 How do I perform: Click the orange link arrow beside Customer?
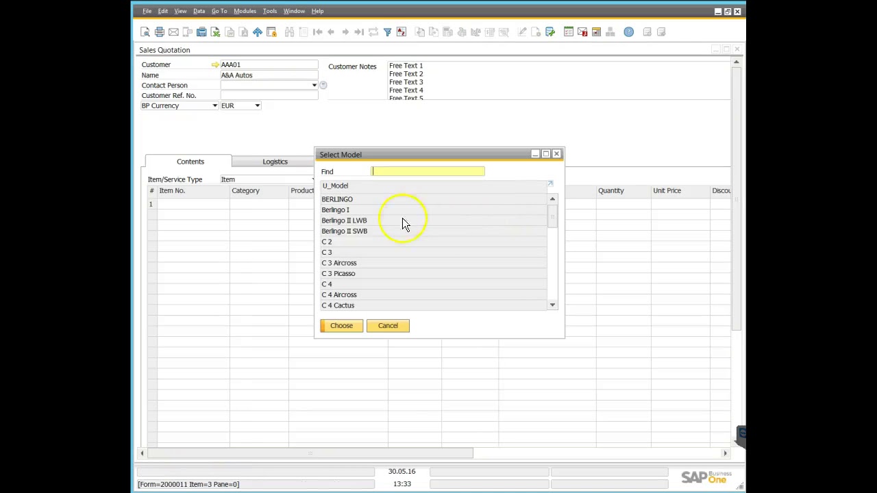[215, 65]
